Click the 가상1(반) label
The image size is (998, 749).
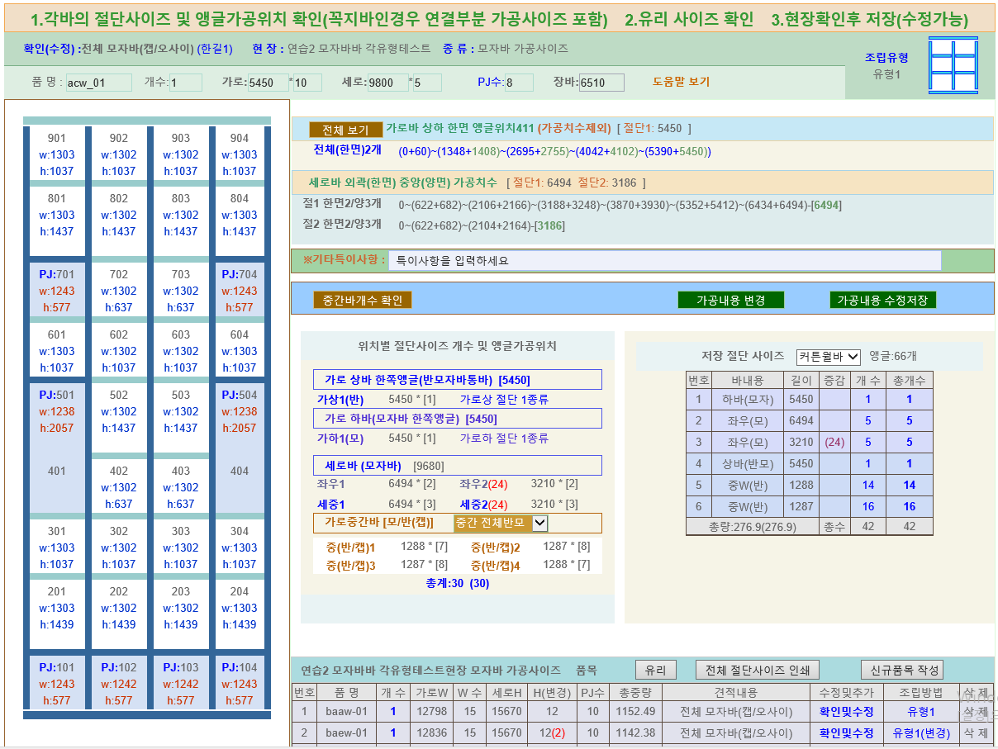click(340, 400)
